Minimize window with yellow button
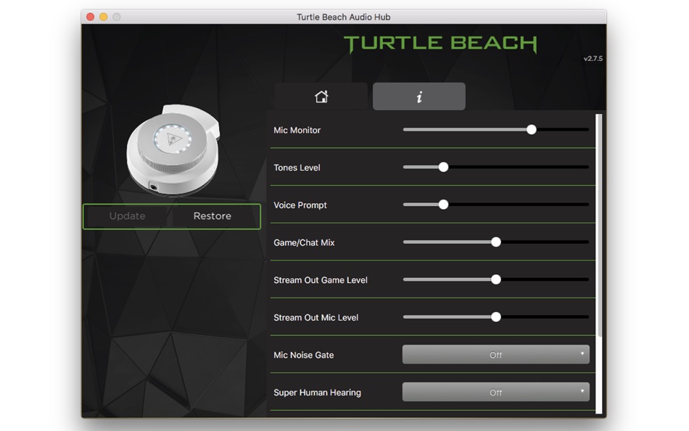 (x=103, y=17)
